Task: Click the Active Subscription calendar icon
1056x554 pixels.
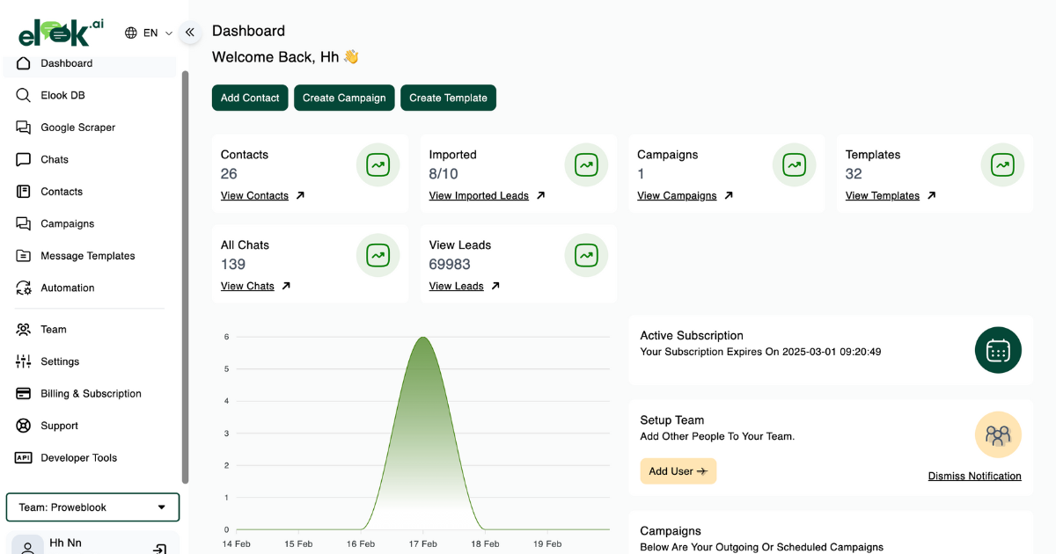Action: click(998, 350)
